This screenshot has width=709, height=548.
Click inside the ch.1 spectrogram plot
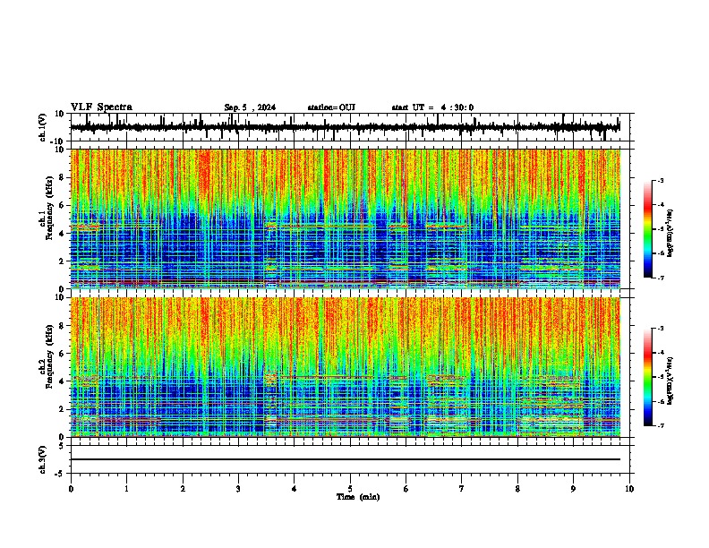click(x=346, y=218)
